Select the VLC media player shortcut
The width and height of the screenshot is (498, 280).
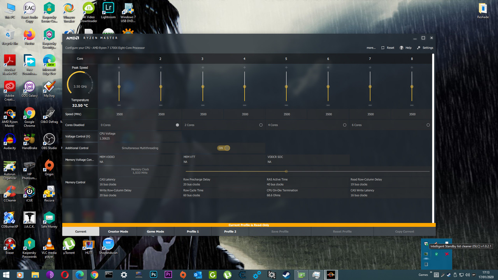click(x=49, y=248)
